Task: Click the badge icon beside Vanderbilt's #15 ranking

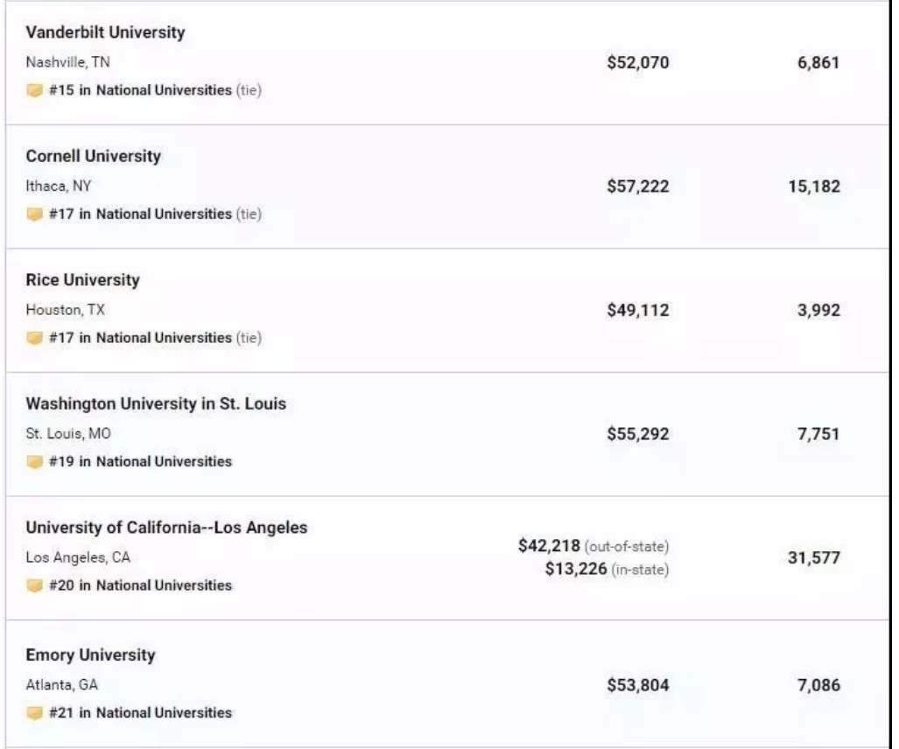Action: pos(34,90)
